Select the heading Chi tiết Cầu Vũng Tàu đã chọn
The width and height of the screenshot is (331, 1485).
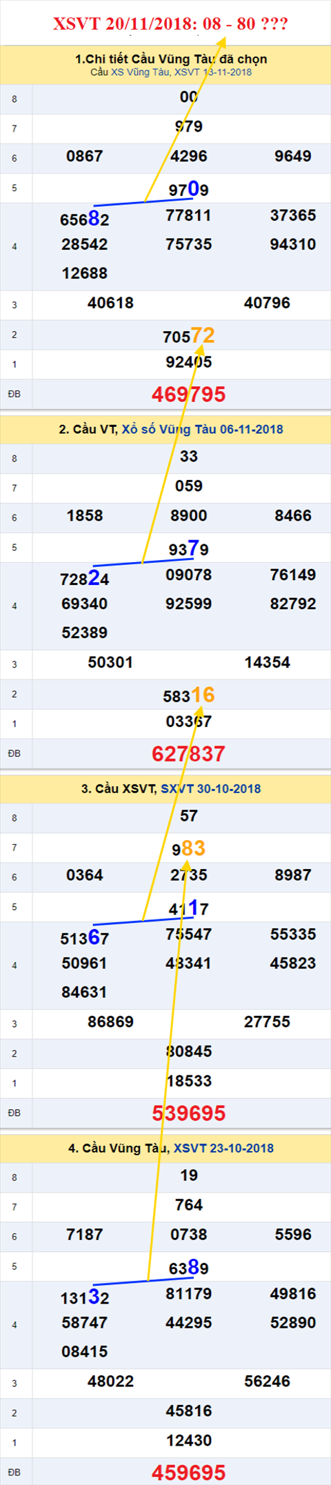pyautogui.click(x=171, y=59)
